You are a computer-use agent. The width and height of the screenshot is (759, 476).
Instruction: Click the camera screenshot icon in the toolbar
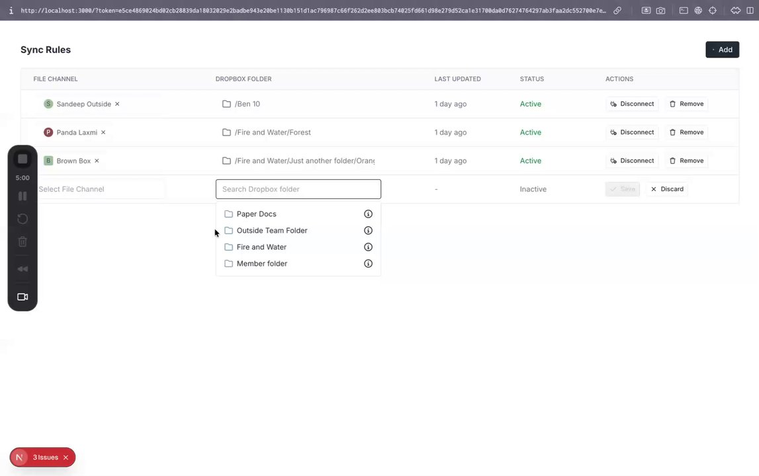(660, 11)
